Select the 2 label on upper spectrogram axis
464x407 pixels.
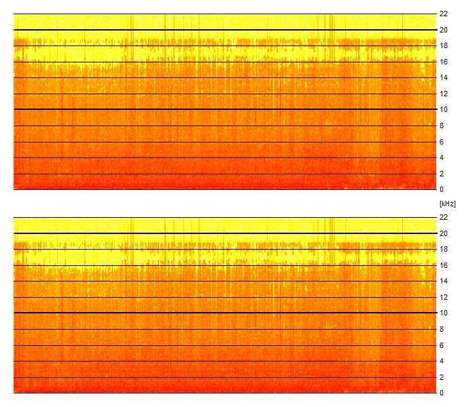click(442, 174)
